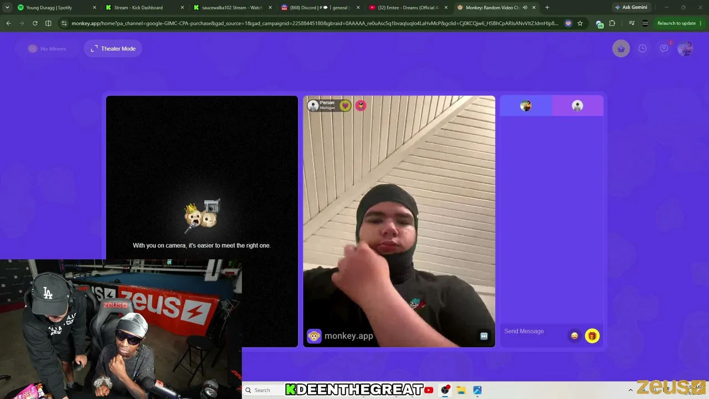Switch to the saucewalka102 Stream tab
Viewport: 709px width, 399px height.
click(x=233, y=8)
